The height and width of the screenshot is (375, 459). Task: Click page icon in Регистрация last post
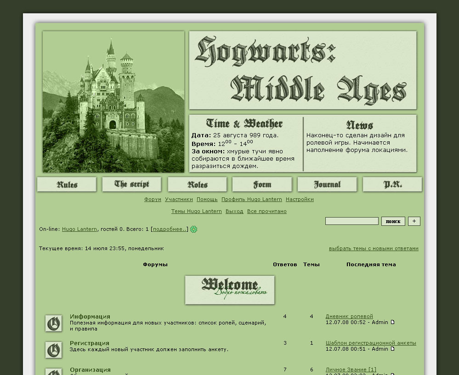[392, 349]
